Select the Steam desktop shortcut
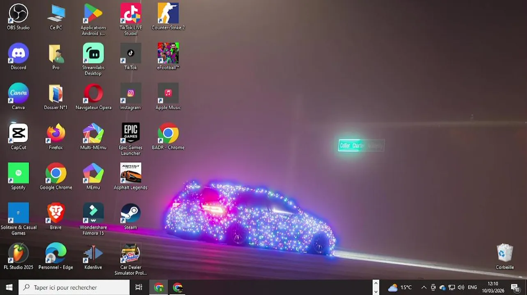Viewport: 527px width, 295px height. (131, 216)
